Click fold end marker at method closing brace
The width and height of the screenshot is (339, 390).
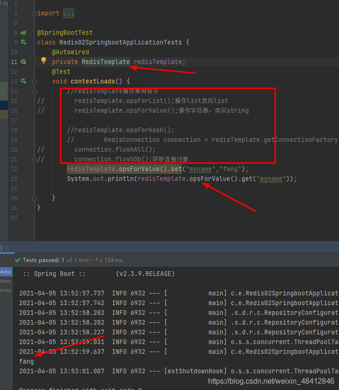[35, 198]
